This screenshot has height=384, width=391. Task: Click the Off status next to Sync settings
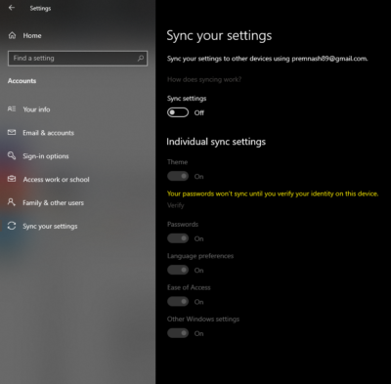tap(199, 112)
